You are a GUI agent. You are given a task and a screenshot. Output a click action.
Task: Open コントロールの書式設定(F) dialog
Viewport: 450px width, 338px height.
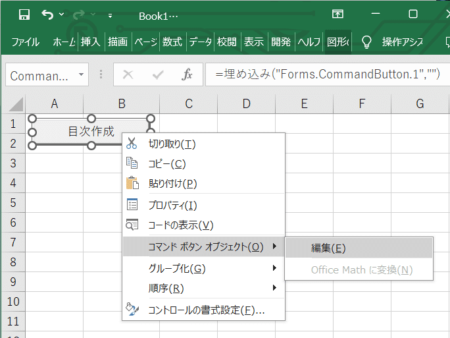[204, 310]
